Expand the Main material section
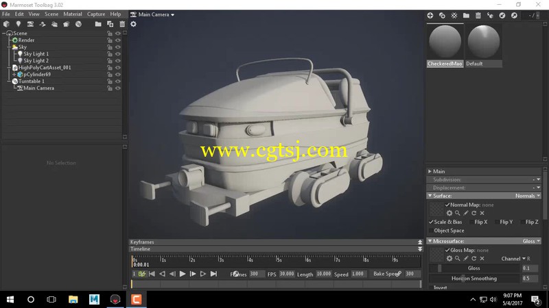Viewport: 549px width, 308px height. pyautogui.click(x=430, y=171)
